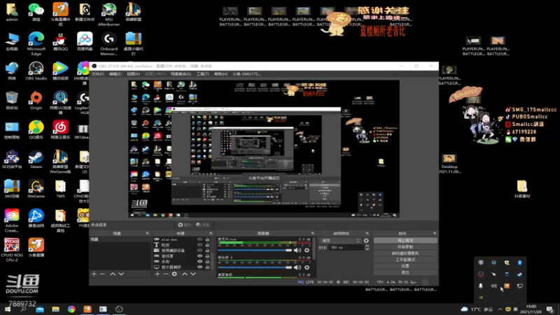The width and height of the screenshot is (560, 315).
Task: Open Microsoft Edge desktop shortcut
Action: [36, 43]
